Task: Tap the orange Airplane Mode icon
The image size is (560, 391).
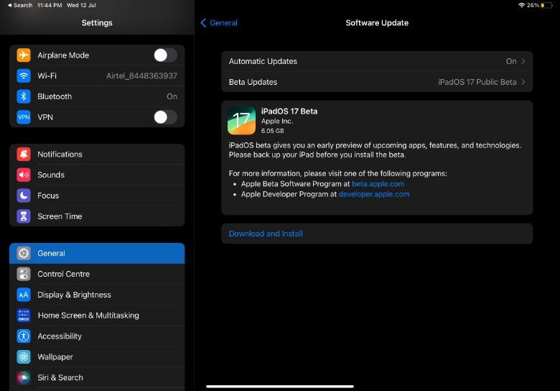Action: 24,55
